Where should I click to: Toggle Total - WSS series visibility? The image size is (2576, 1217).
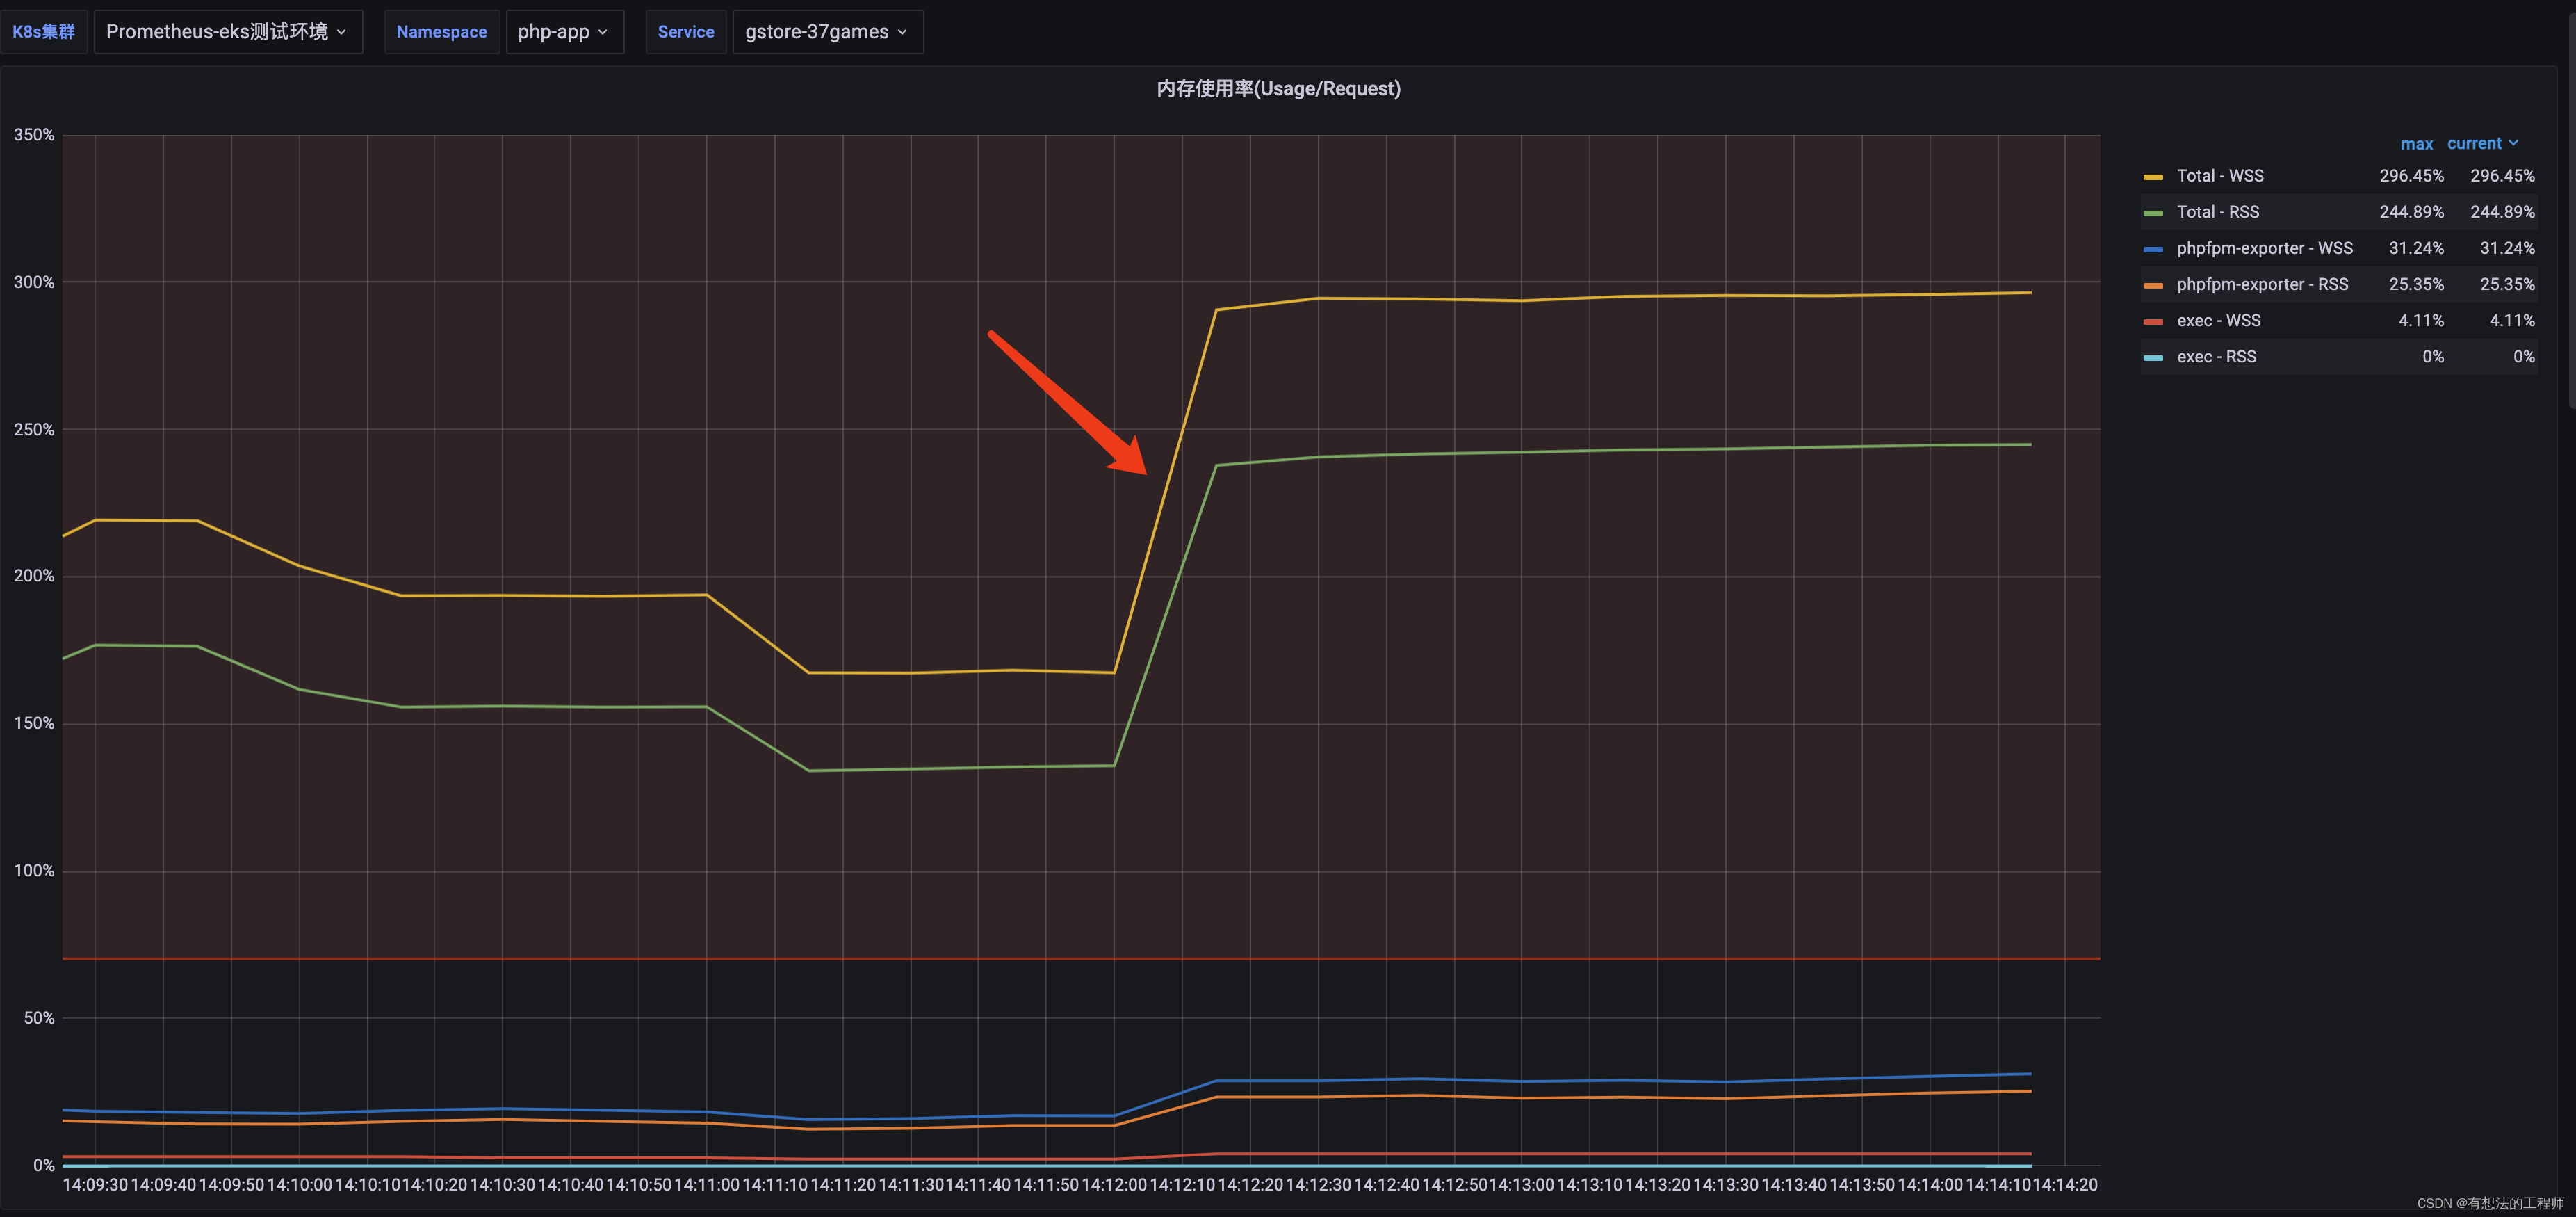coord(2219,176)
